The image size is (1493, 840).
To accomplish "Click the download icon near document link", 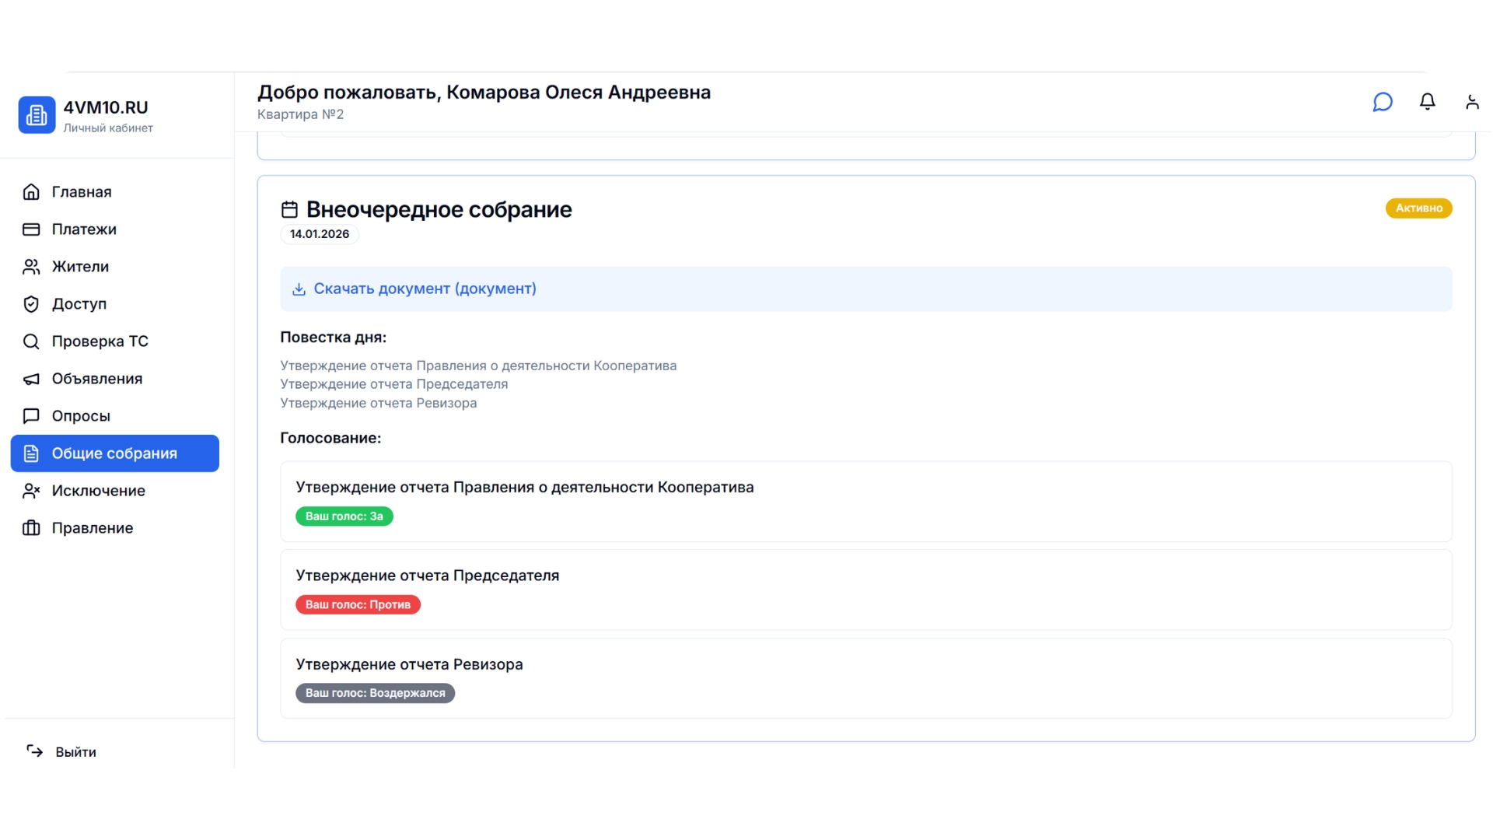I will tap(299, 289).
